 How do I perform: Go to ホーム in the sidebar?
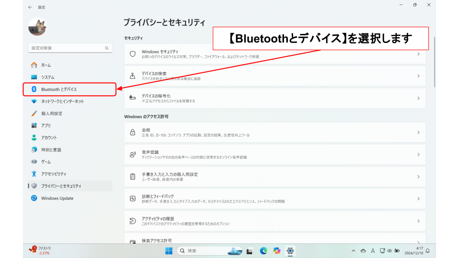click(46, 65)
